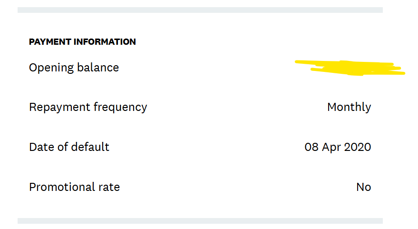Click the PAYMENT INFORMATION section heading
Image resolution: width=418 pixels, height=229 pixels.
[x=82, y=42]
